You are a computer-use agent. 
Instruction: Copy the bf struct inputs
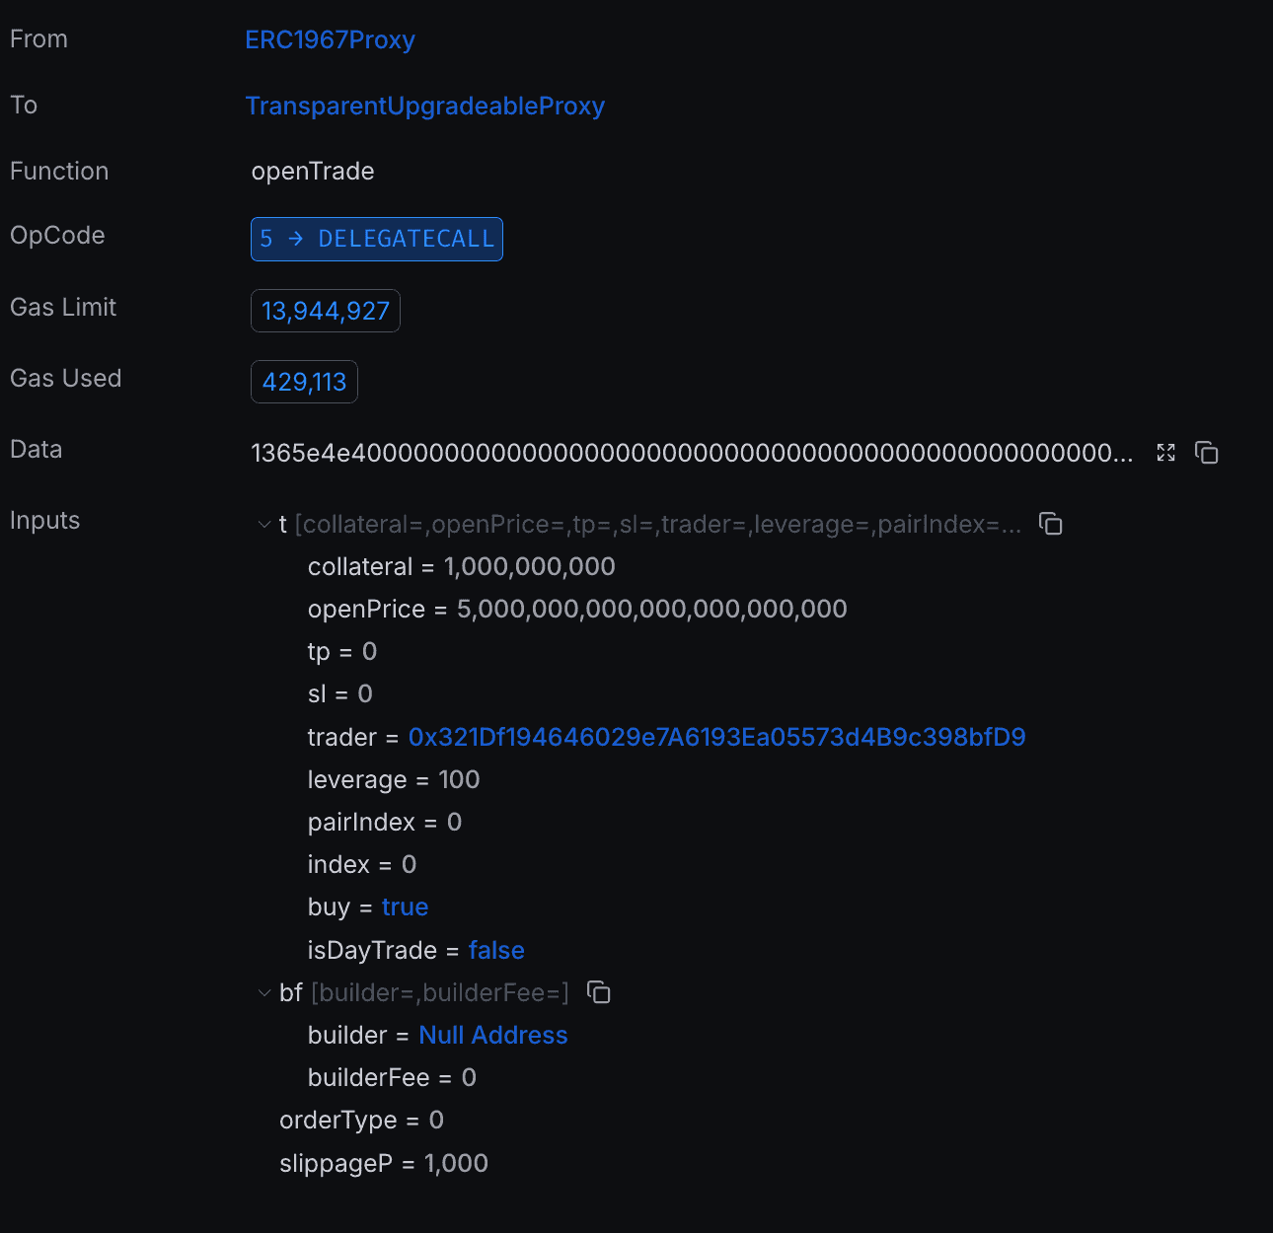click(599, 992)
